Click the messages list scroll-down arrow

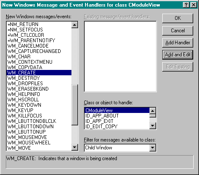pos(75,147)
